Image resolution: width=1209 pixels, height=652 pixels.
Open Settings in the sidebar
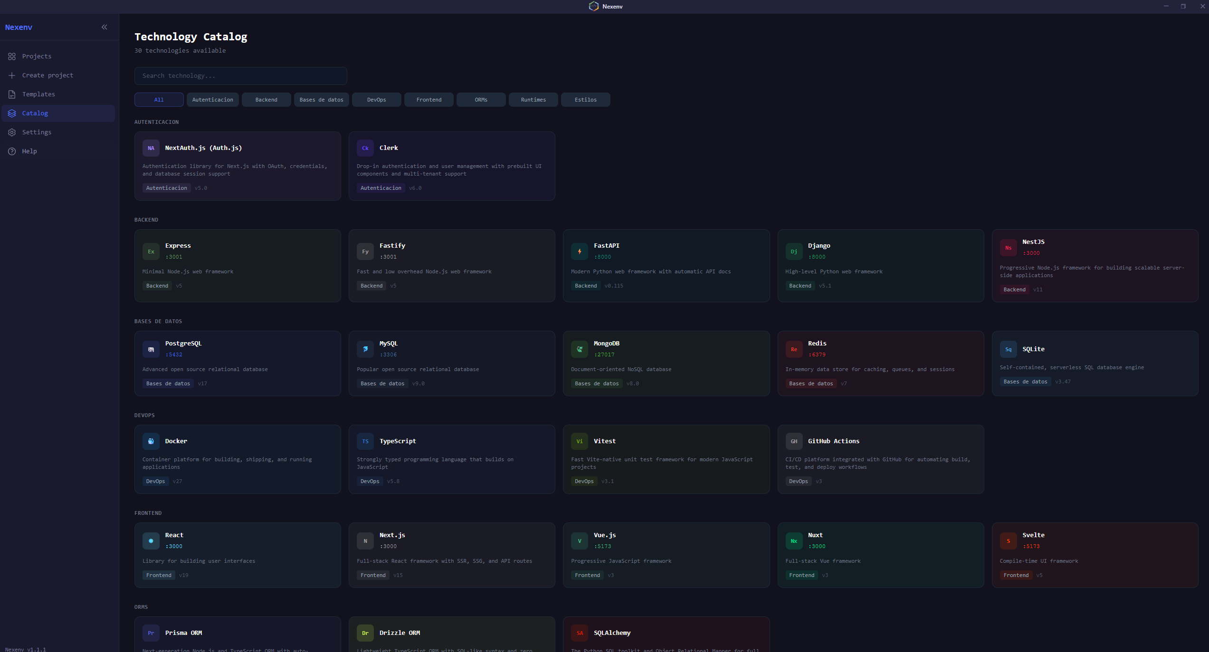click(58, 132)
